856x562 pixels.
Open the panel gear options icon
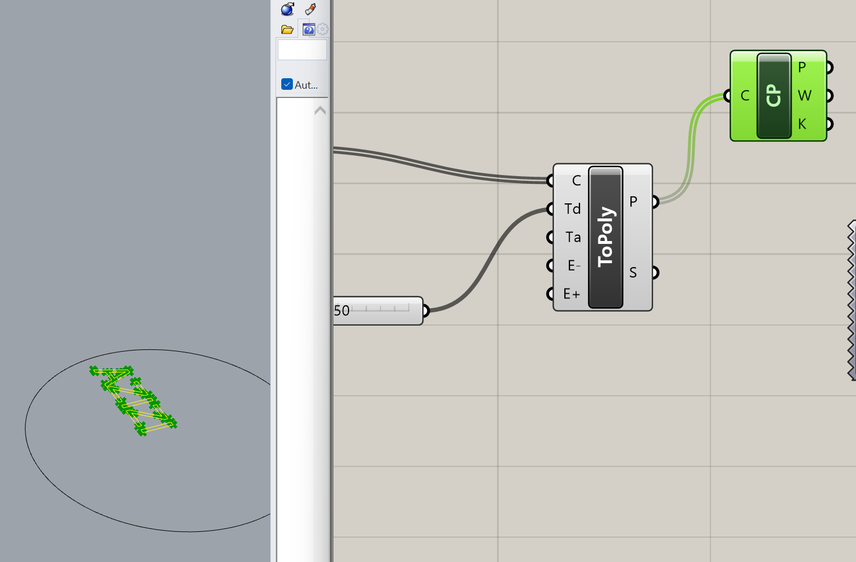click(322, 29)
